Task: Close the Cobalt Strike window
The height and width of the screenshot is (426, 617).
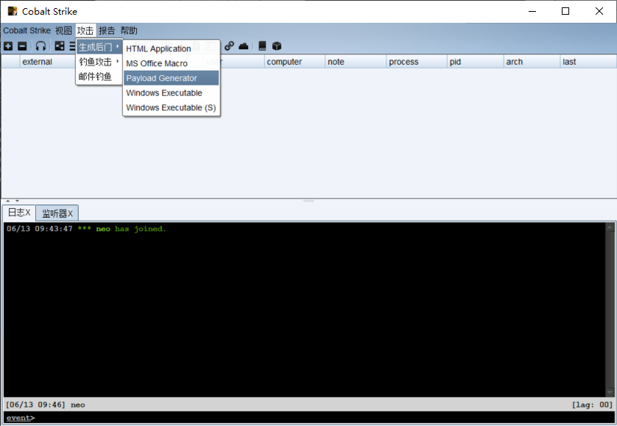Action: pos(599,11)
